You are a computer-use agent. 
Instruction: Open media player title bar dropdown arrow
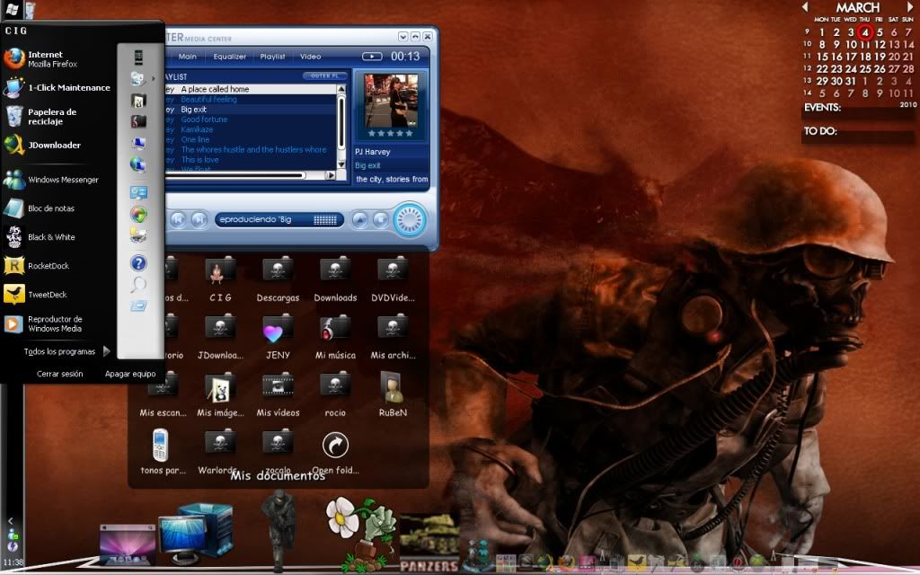(x=402, y=36)
